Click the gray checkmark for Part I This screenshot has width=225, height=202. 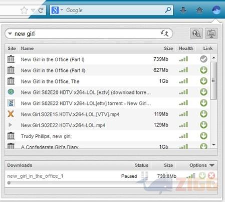coord(203,59)
